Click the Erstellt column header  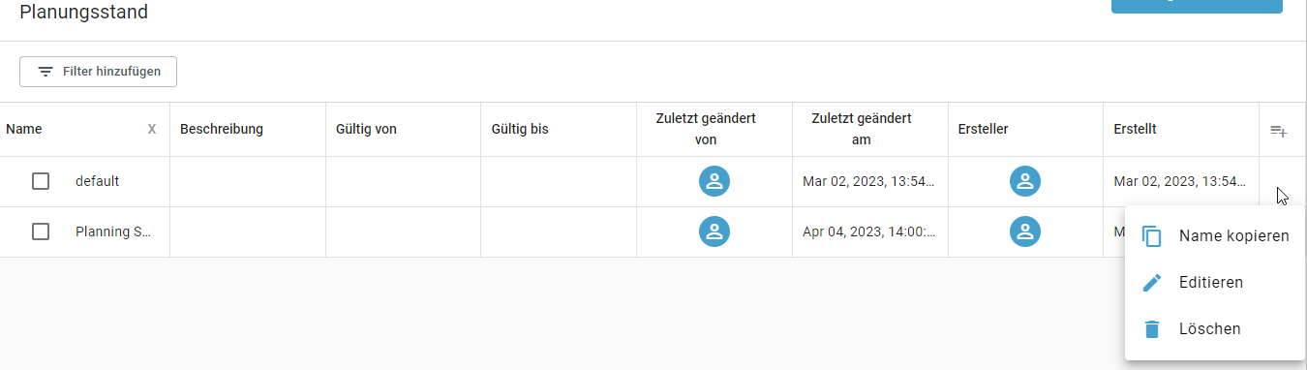click(x=1135, y=129)
